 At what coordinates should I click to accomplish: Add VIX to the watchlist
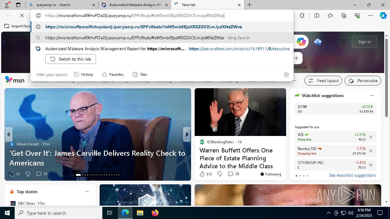coord(370,137)
